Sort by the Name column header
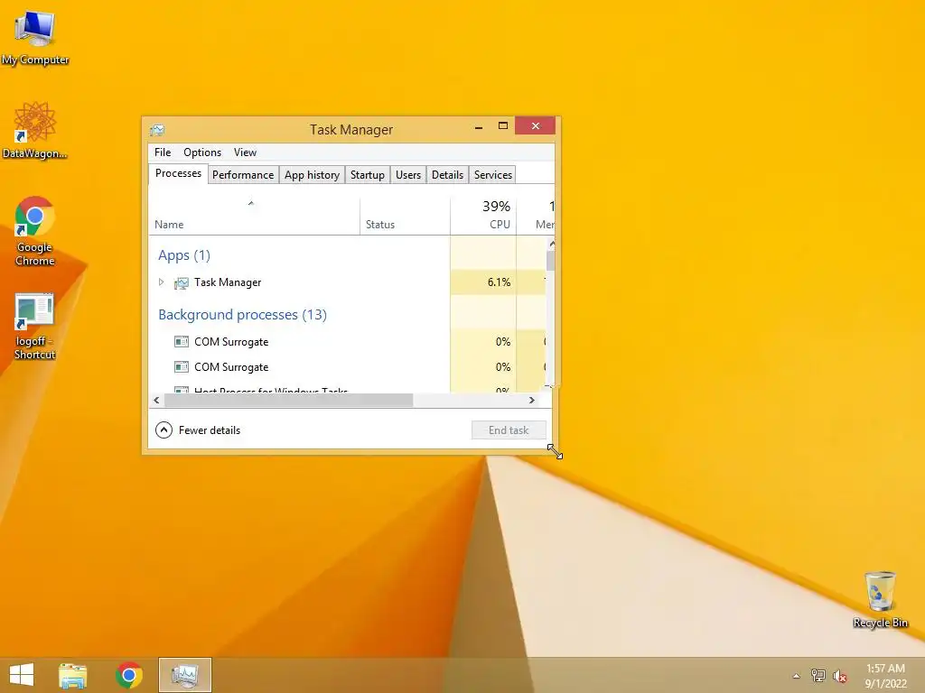Viewport: 925px width, 693px height. [x=254, y=217]
